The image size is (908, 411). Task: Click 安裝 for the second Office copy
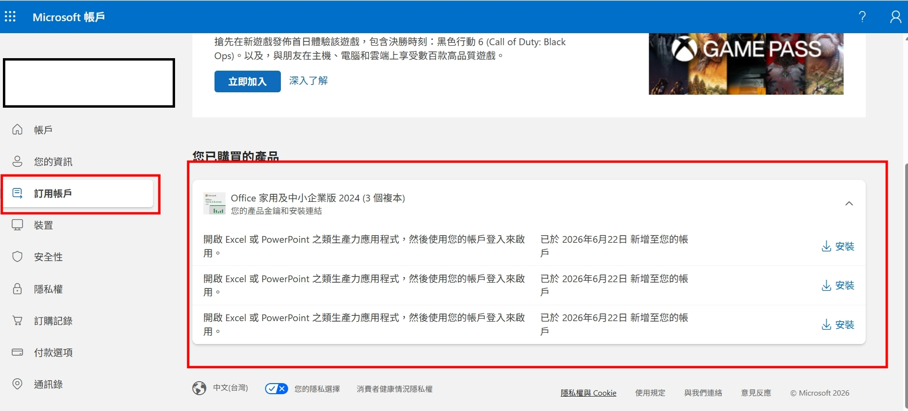[838, 286]
